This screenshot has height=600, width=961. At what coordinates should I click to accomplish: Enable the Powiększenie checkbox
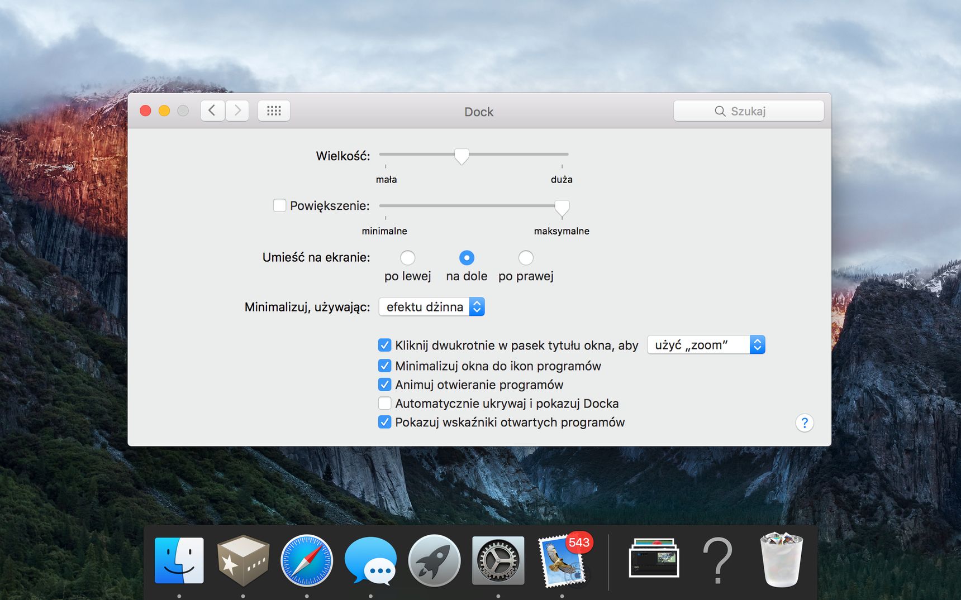coord(279,205)
